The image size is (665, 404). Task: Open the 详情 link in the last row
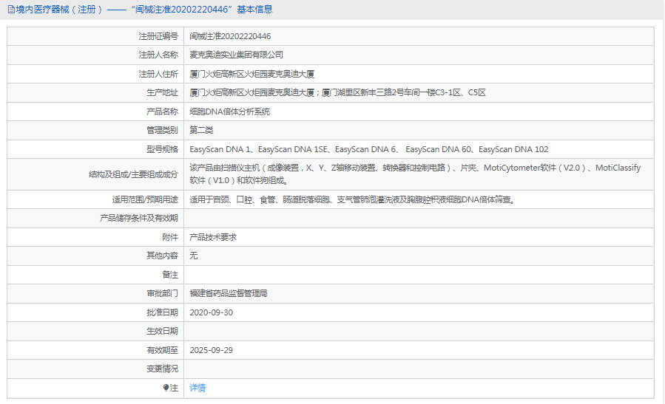pos(198,388)
